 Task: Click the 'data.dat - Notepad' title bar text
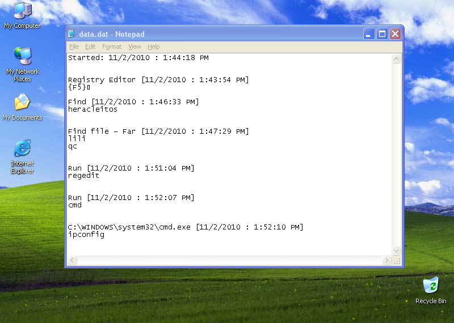112,34
